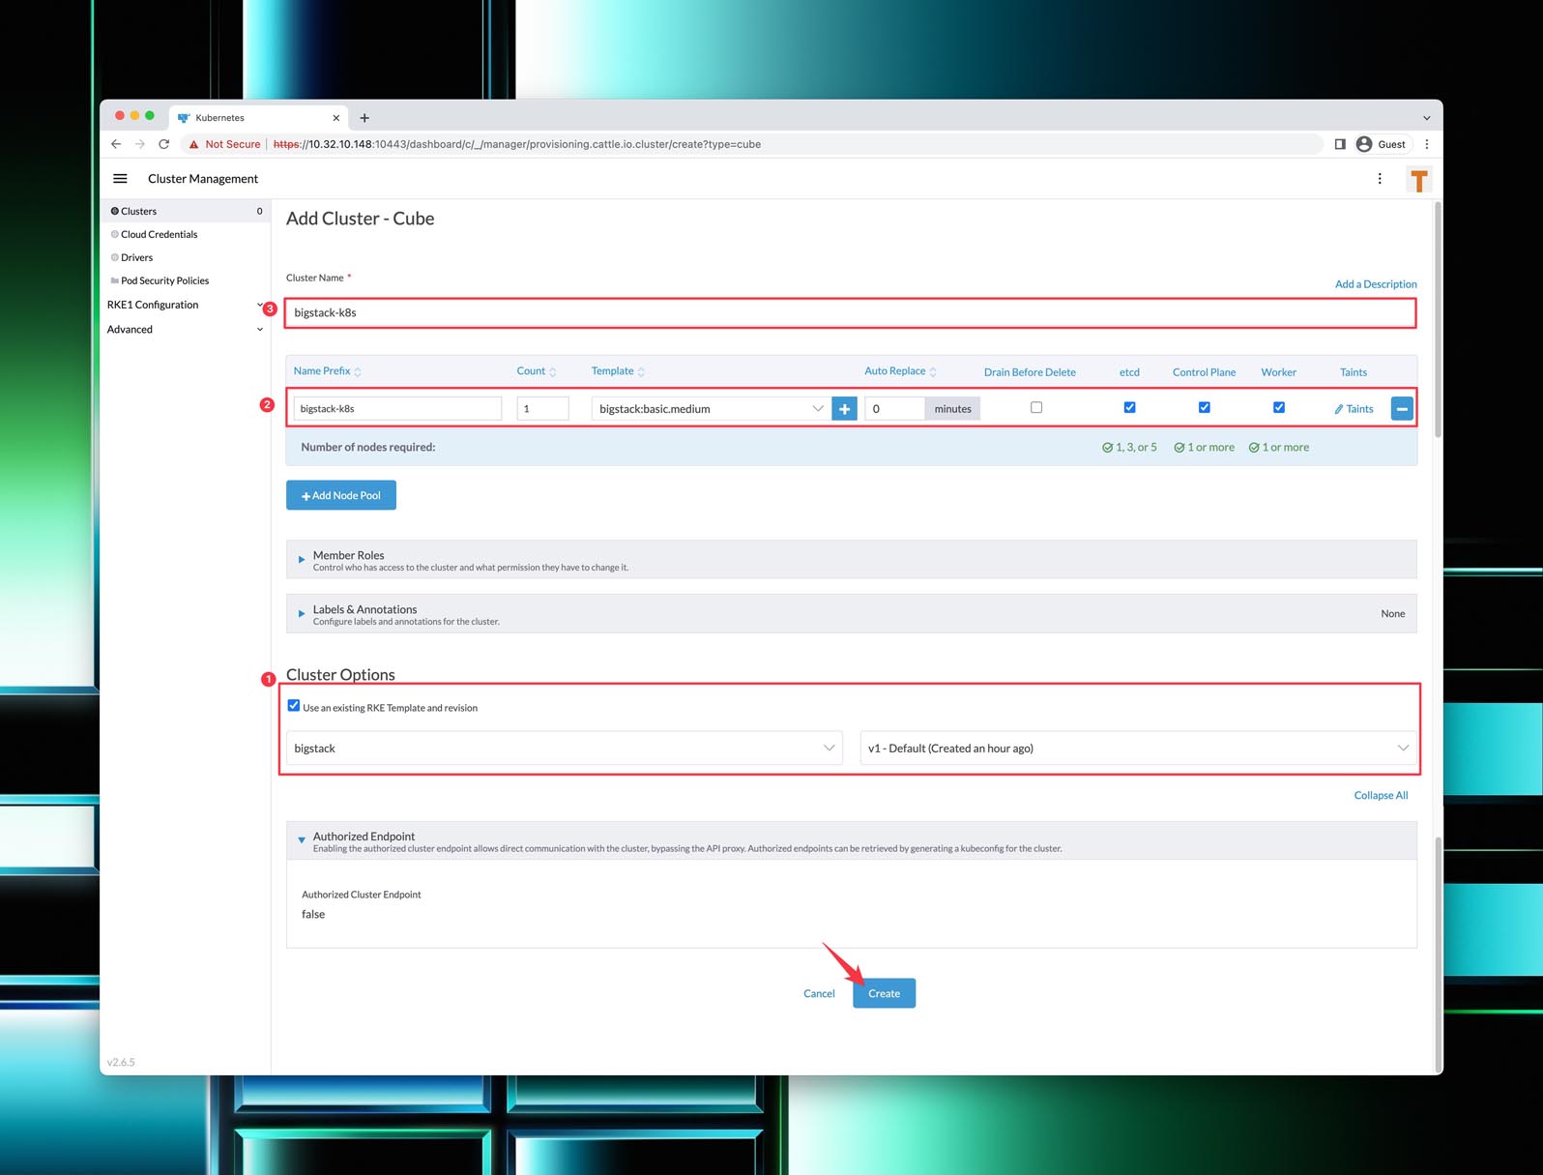The image size is (1543, 1175).
Task: Click Add a Description link
Action: click(x=1376, y=284)
